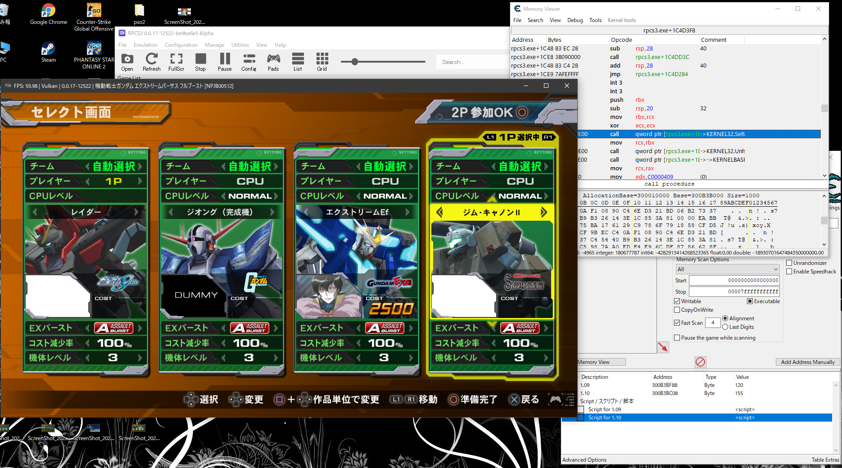Open Google Chrome desktop icon
Screen dimensions: 842x468
(48, 14)
